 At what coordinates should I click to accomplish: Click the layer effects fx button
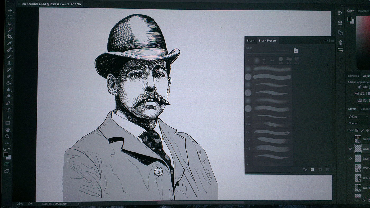(x=364, y=201)
